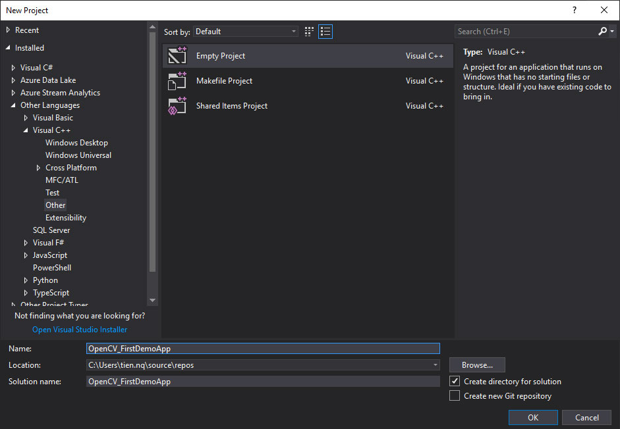Click the Makefile Project template icon
Screen dimensions: 620x429
[x=178, y=81]
